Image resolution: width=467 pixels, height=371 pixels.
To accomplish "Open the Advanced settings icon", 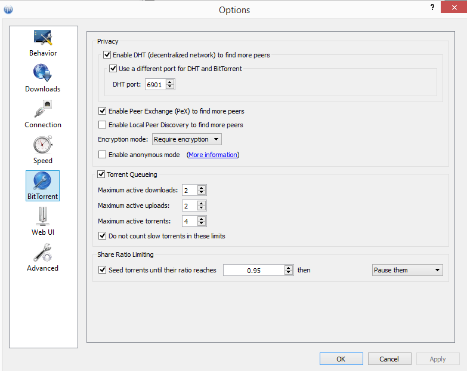I will coord(42,252).
